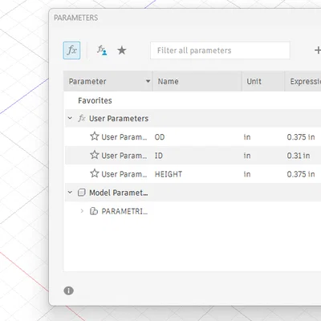Show favorites with the star filter icon
The image size is (321, 321).
pyautogui.click(x=122, y=50)
